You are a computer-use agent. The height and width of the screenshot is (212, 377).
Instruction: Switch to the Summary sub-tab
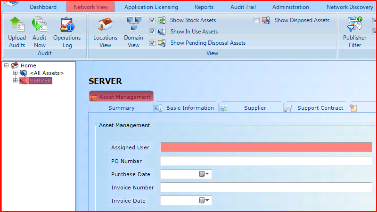(x=121, y=108)
